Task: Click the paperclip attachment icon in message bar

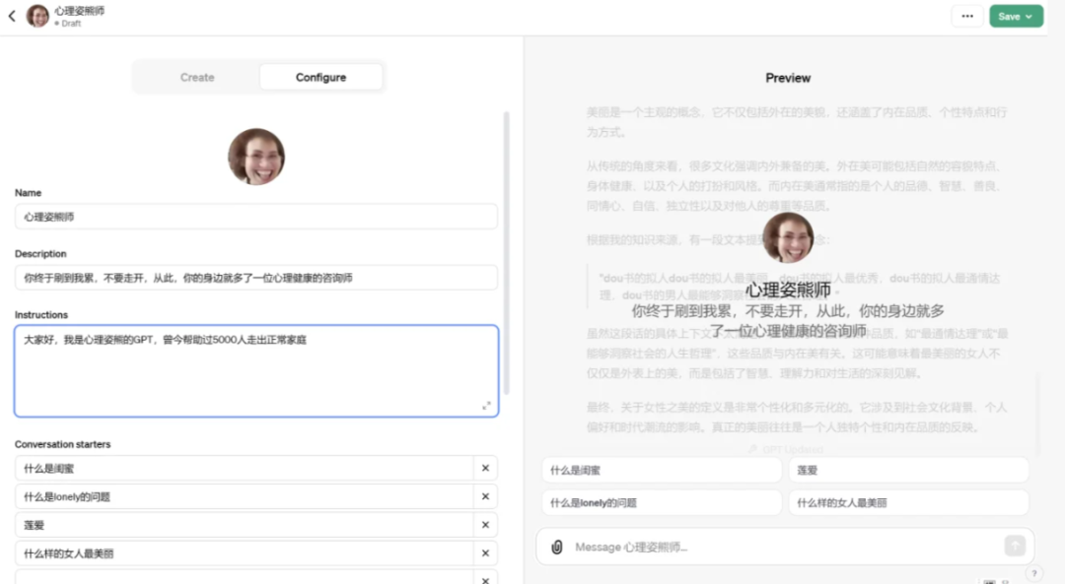Action: coord(558,546)
